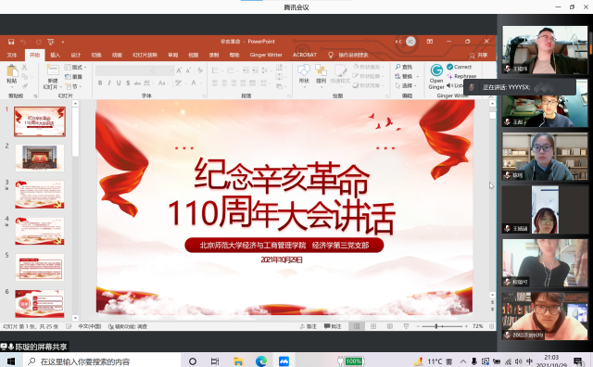593x367 pixels.
Task: Toggle slide sorter view in the status bar
Action: point(373,326)
